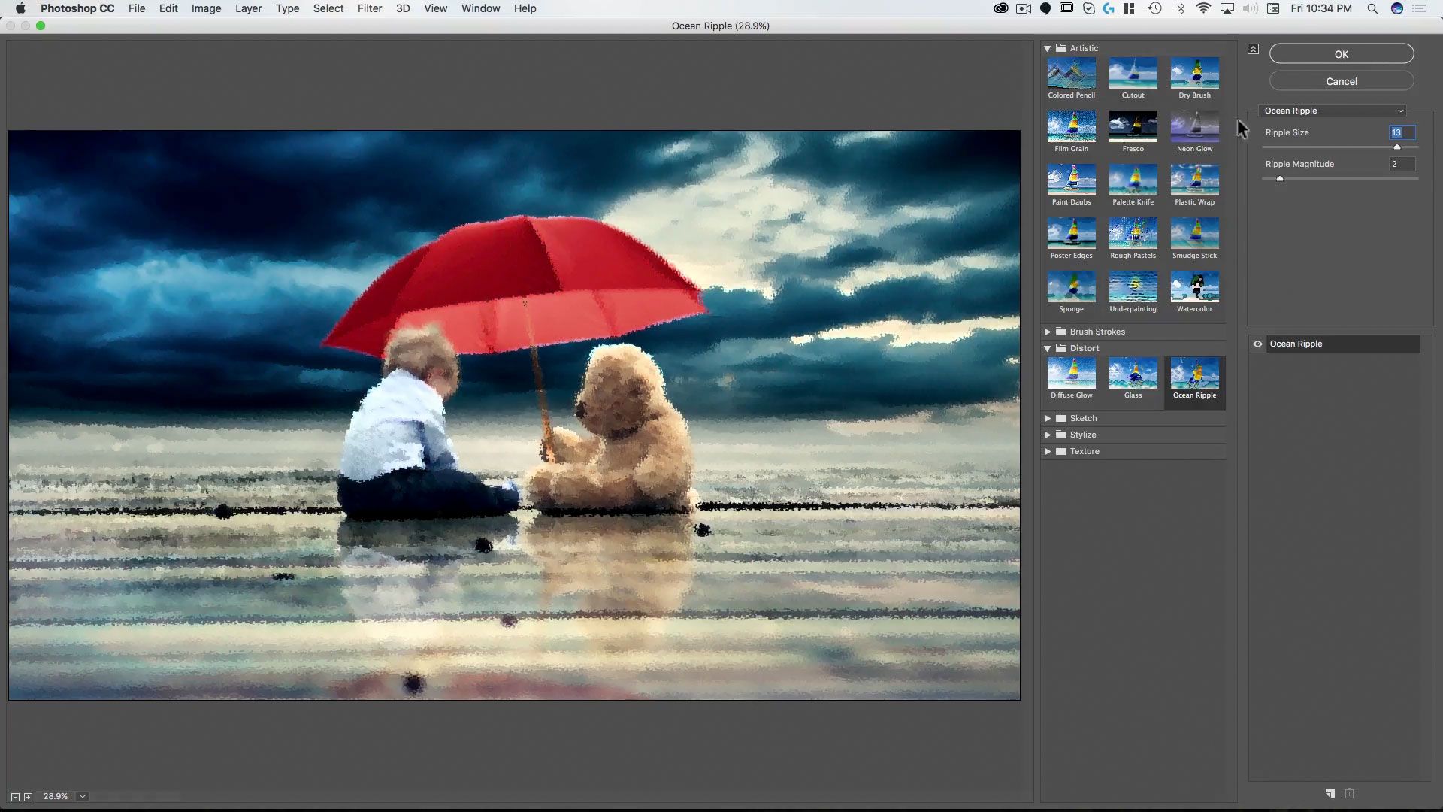The width and height of the screenshot is (1443, 812).
Task: Open the Ocean Ripple filter dropdown
Action: (x=1332, y=111)
